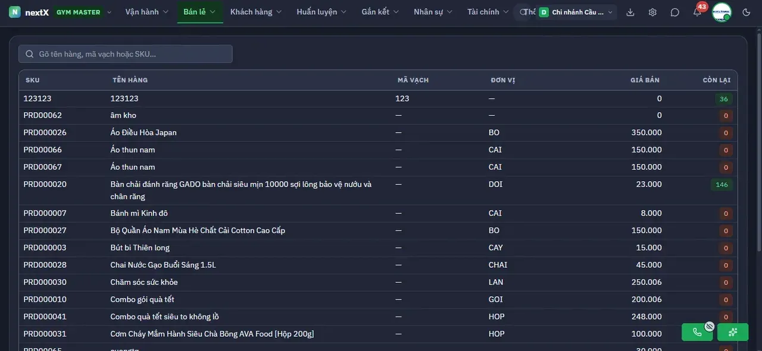The height and width of the screenshot is (351, 762).
Task: Expand the Huấn luyện menu
Action: pos(322,12)
